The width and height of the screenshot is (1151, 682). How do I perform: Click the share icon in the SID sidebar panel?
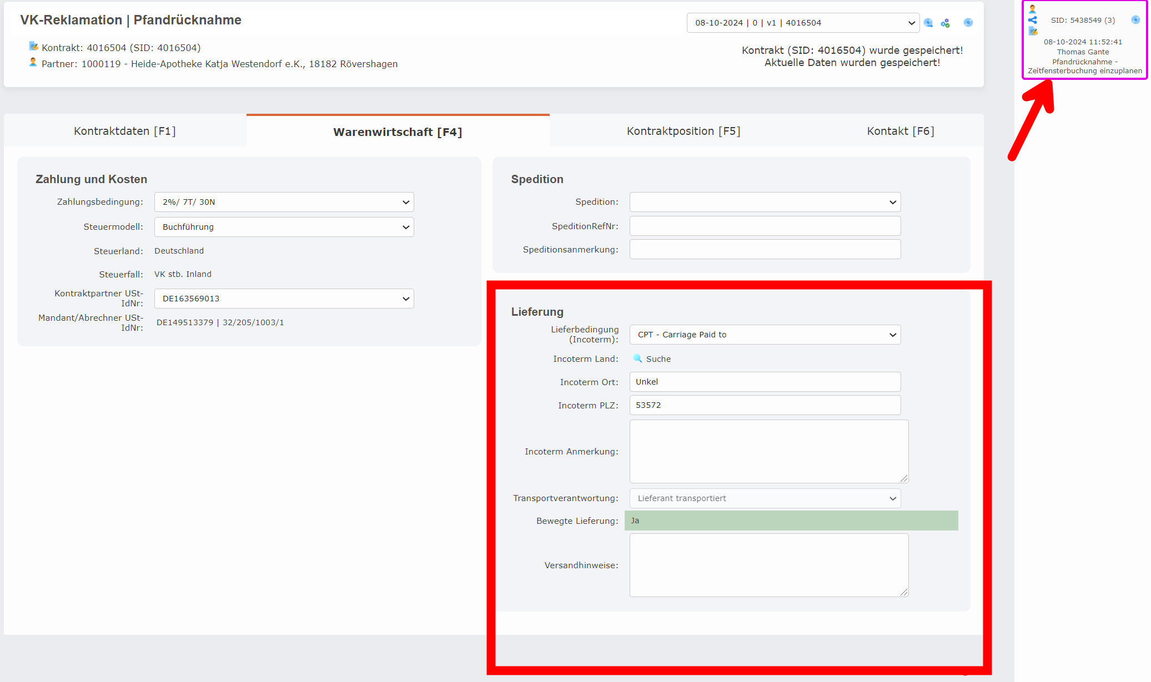(1032, 20)
